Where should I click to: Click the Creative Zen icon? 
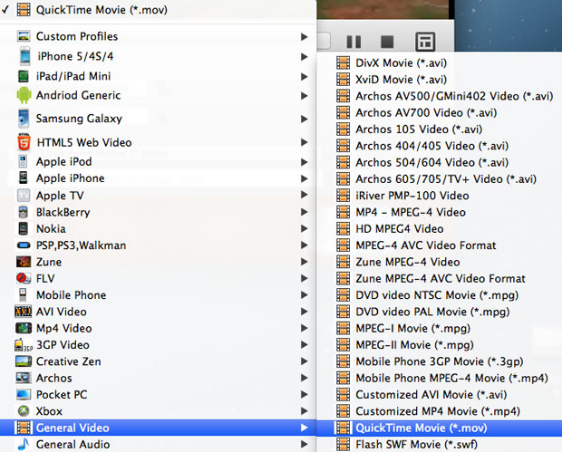[24, 361]
